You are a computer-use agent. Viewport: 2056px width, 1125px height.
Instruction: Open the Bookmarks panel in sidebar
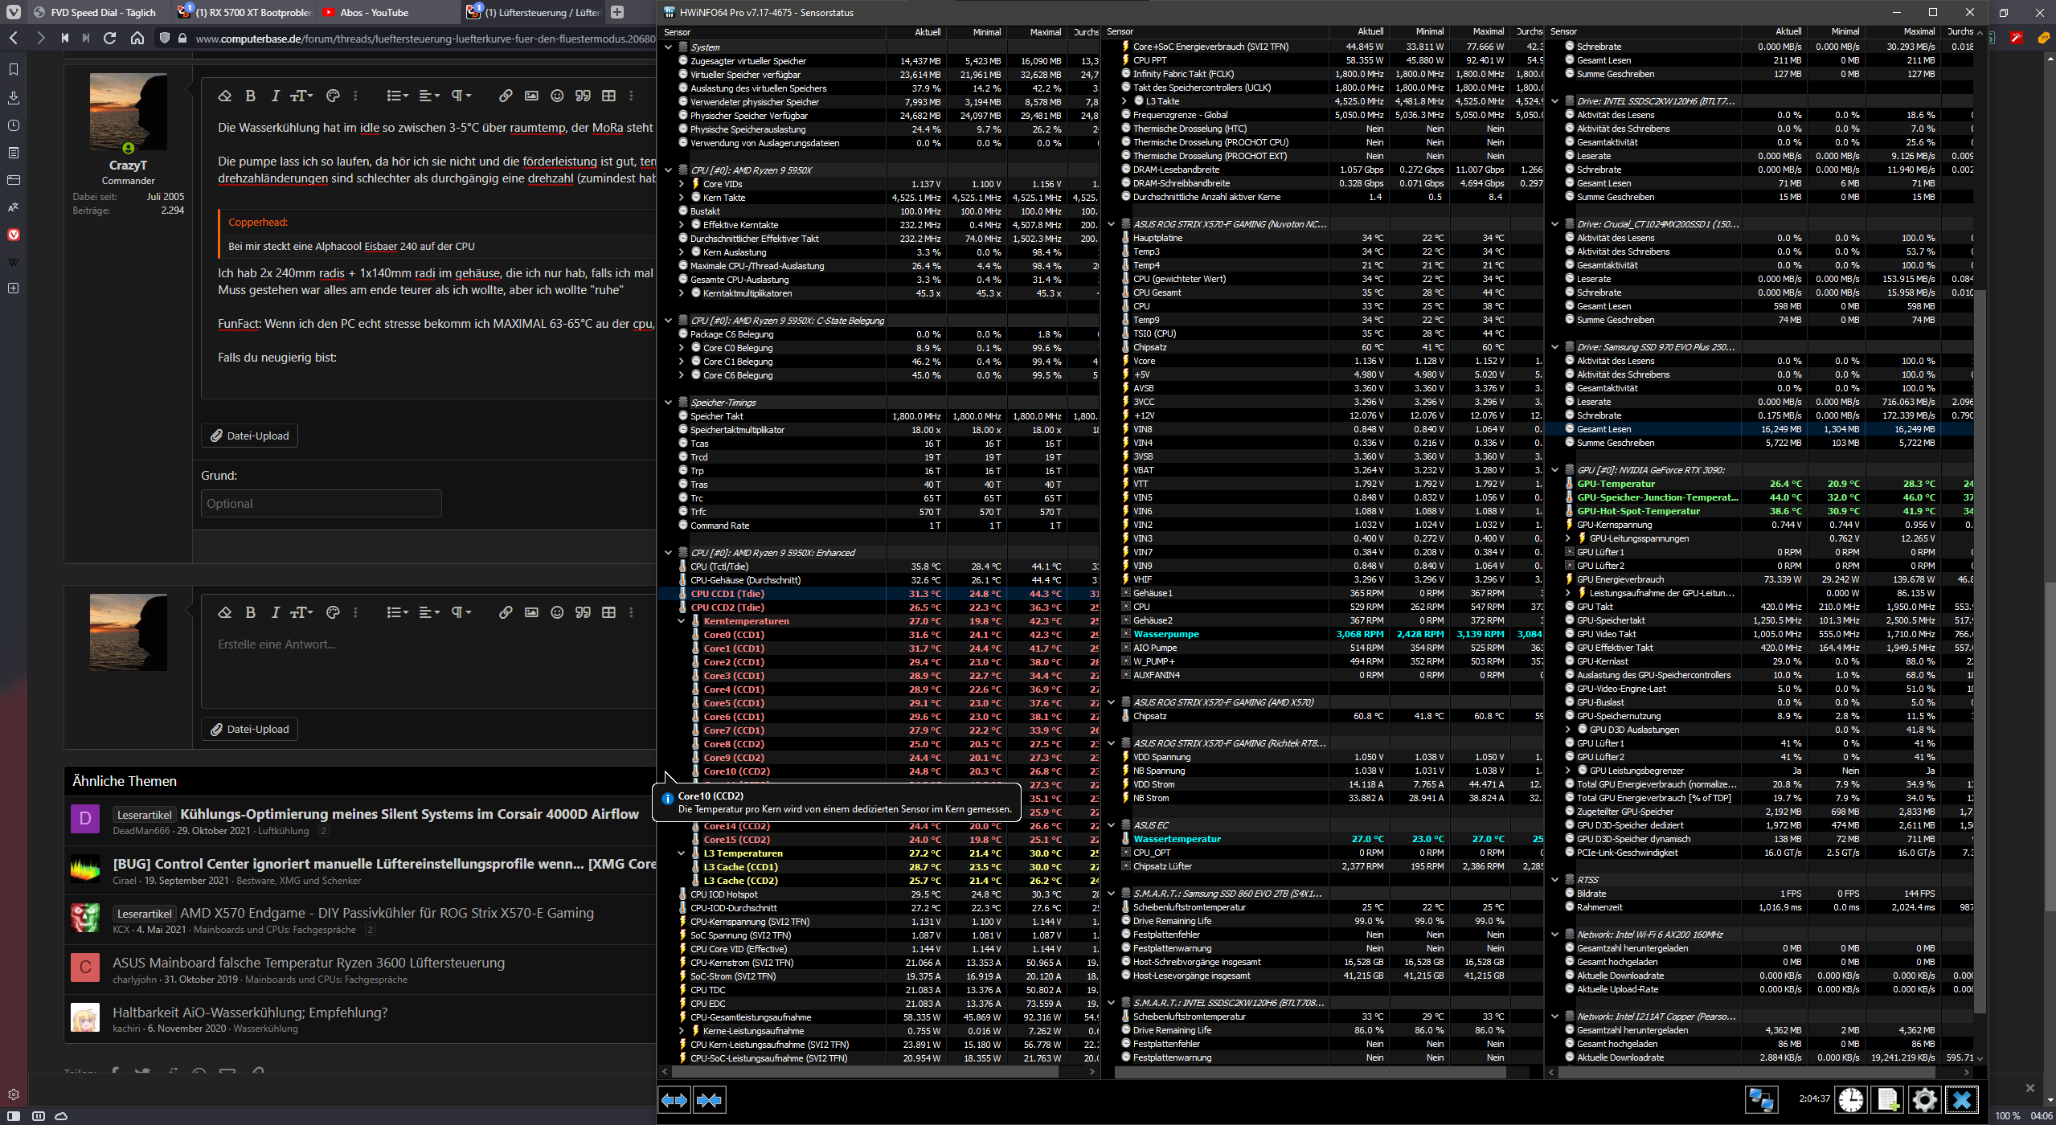[x=14, y=70]
